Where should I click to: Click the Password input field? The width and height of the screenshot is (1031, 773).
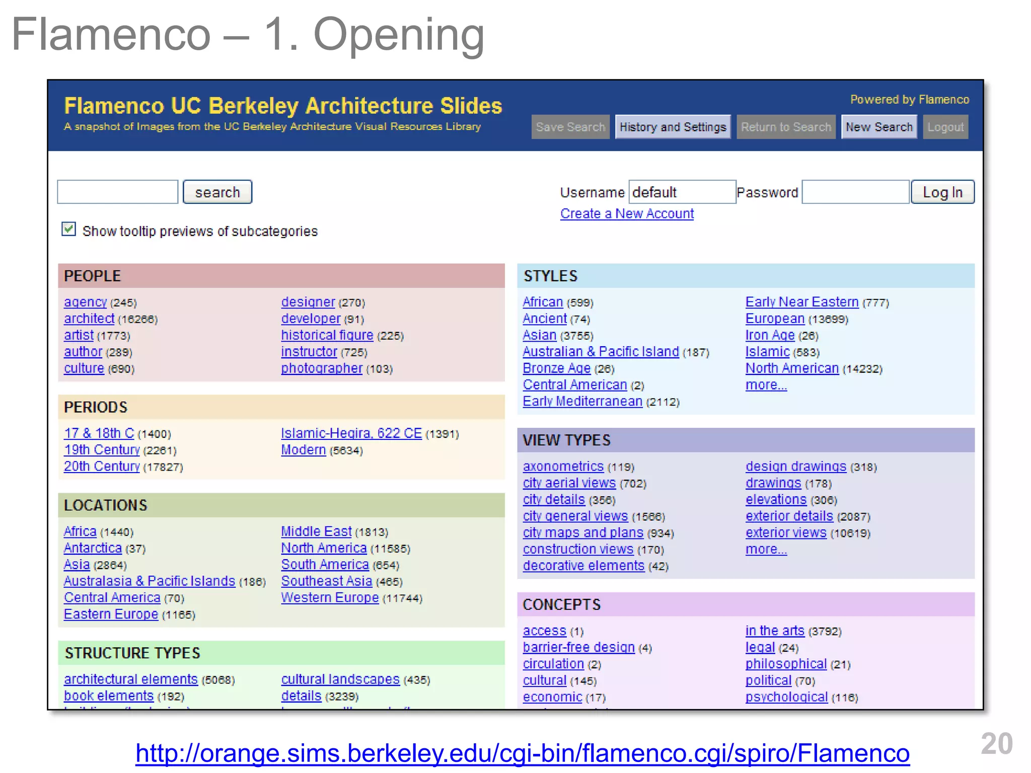(x=855, y=192)
